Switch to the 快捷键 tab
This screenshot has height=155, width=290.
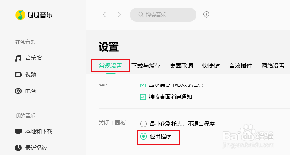click(211, 66)
